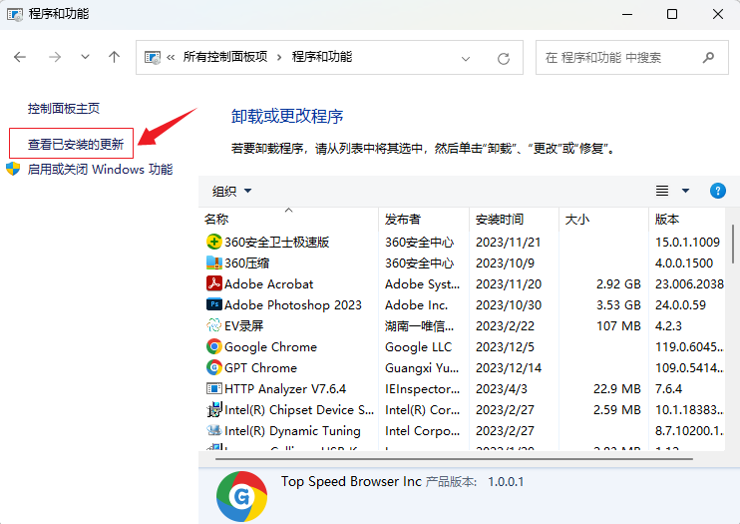Click the title bar Programs and Features icon
Screen dimensions: 740x524
click(x=14, y=14)
